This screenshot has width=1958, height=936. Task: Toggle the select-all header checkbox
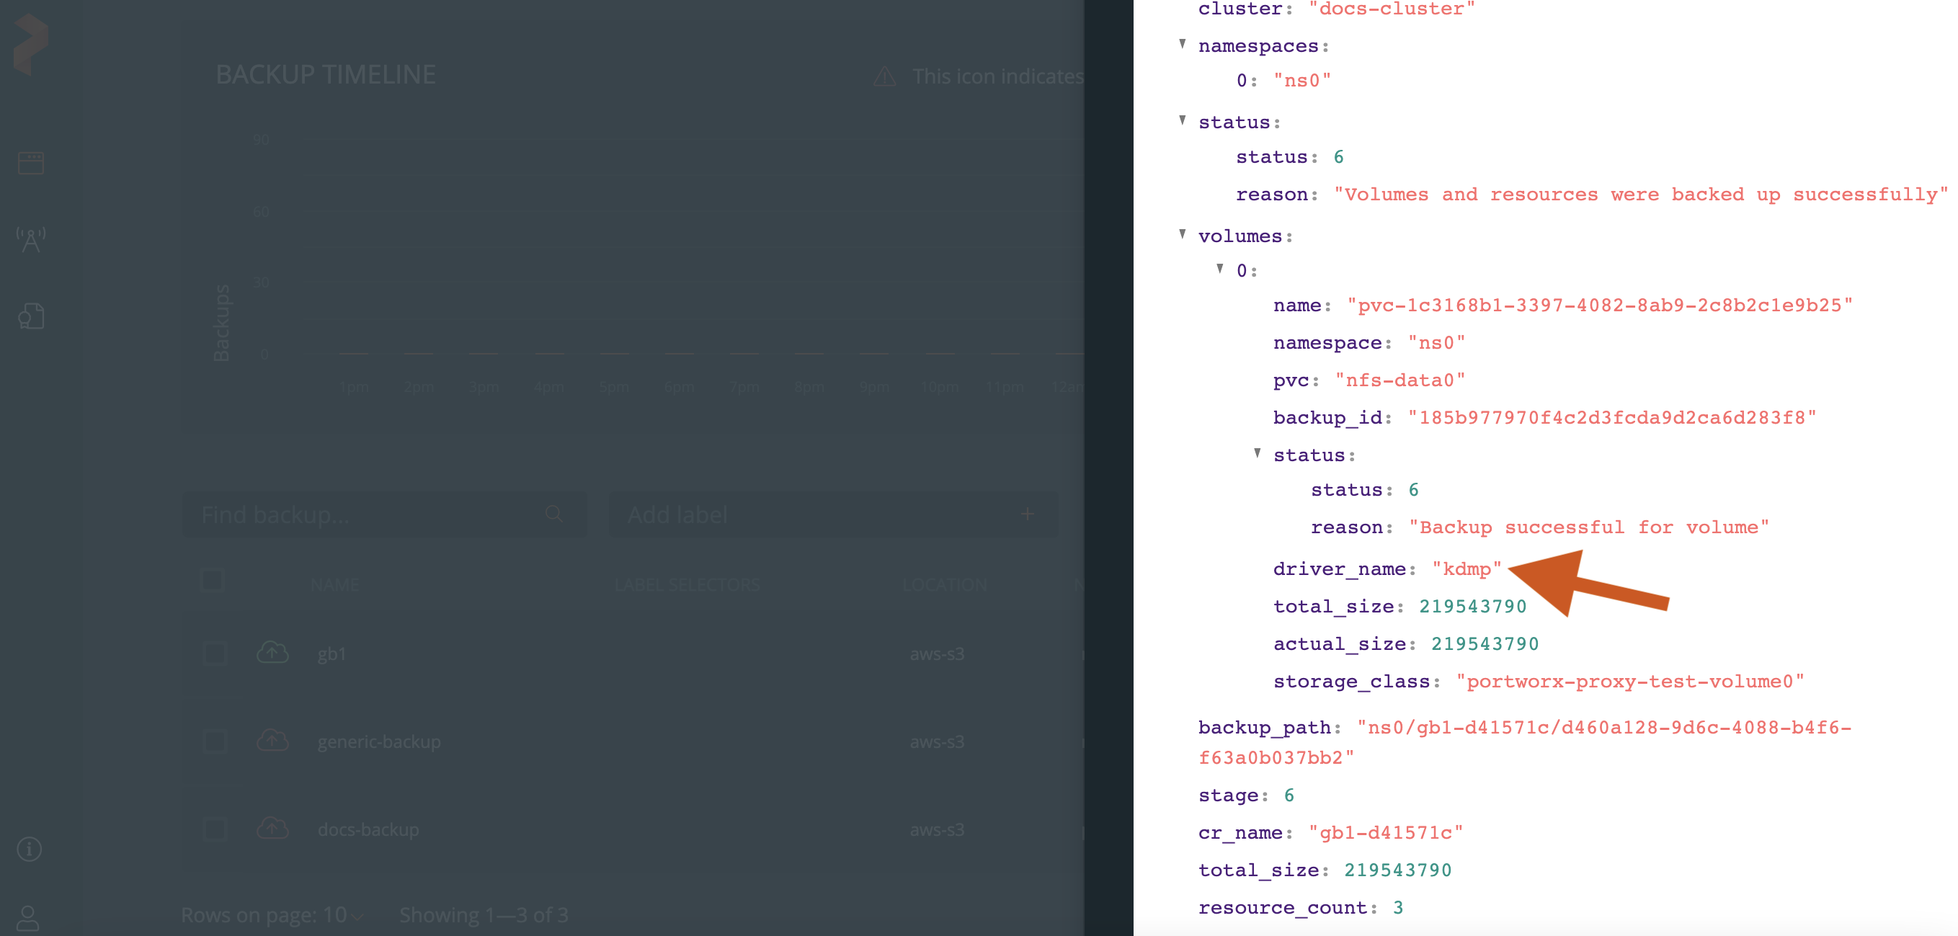(x=211, y=581)
